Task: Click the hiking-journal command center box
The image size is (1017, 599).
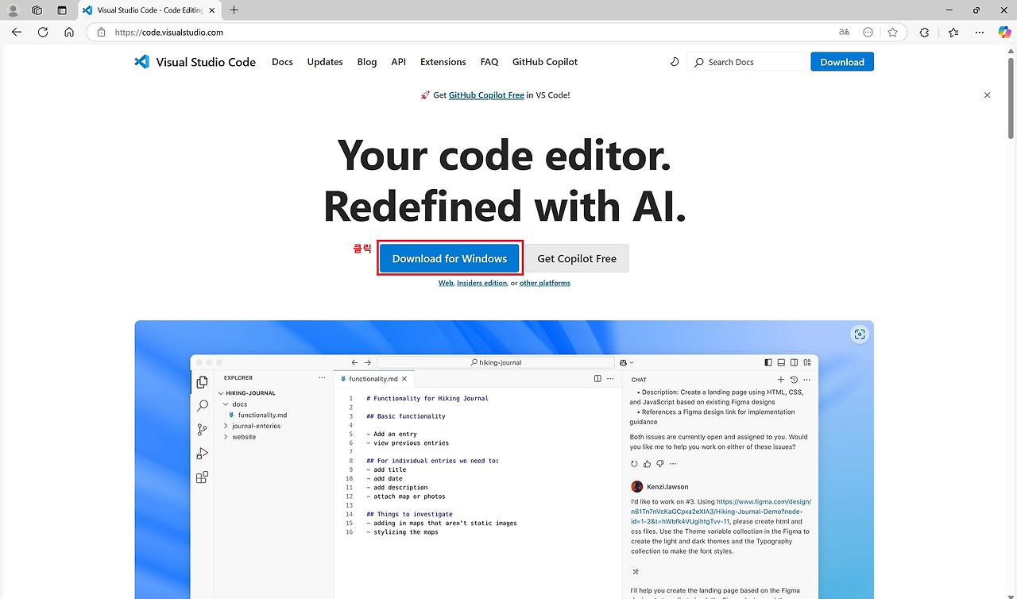Action: 496,362
